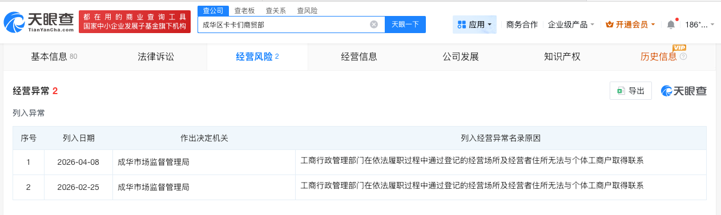Click the 序号 column header
The image size is (721, 215).
[29, 138]
